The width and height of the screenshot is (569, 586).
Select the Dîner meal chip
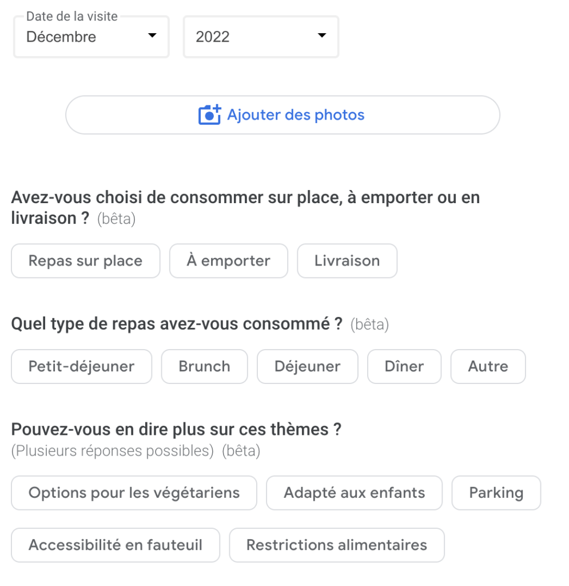[x=404, y=367]
